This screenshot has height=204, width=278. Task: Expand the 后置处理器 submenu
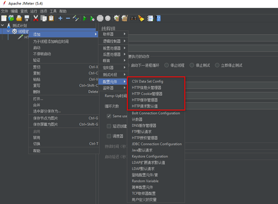tap(113, 54)
